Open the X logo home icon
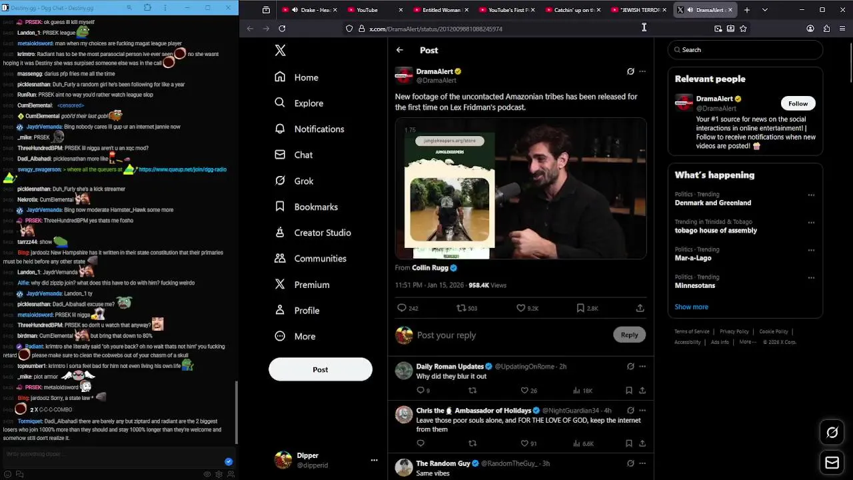The width and height of the screenshot is (853, 480). (x=281, y=51)
